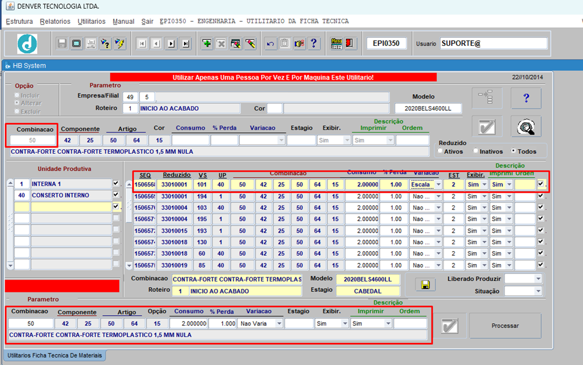Click the Consumo field showing 2.000000 at bottom
The width and height of the screenshot is (583, 365).
coord(189,324)
